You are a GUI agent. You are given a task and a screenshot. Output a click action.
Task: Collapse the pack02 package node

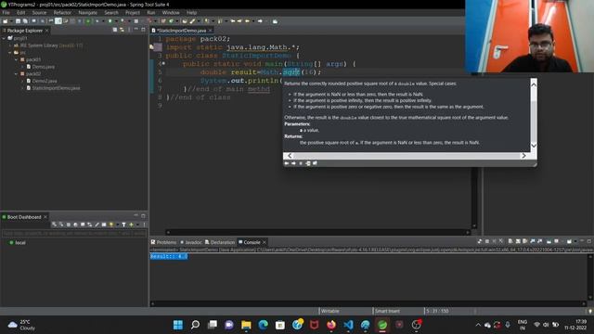pos(17,74)
